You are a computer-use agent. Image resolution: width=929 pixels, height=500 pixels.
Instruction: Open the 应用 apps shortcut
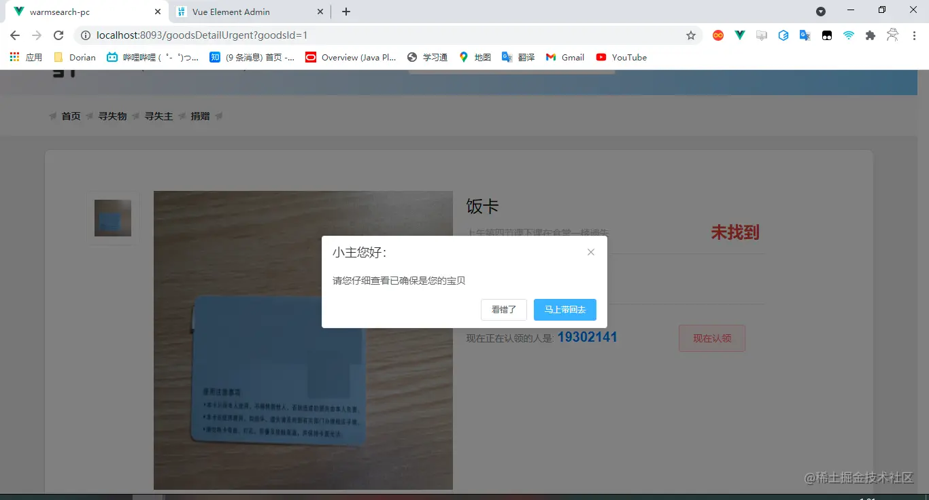pos(26,57)
